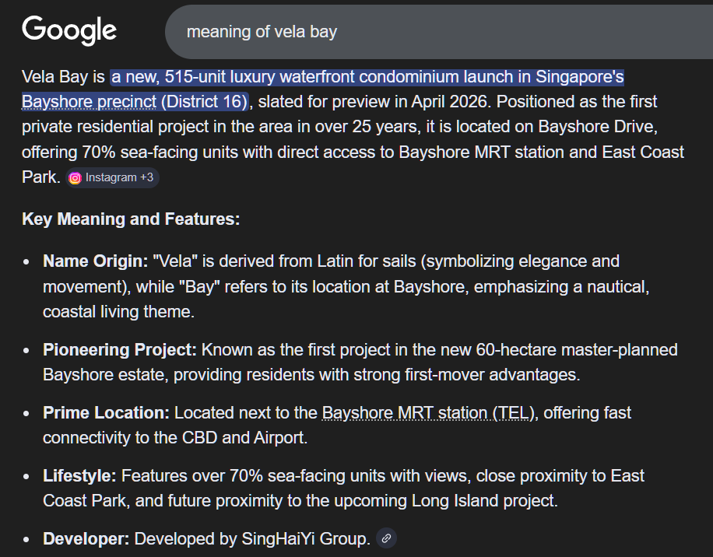Viewport: 713px width, 557px height.
Task: Click the "Prime Location:" bold label
Action: tap(106, 412)
